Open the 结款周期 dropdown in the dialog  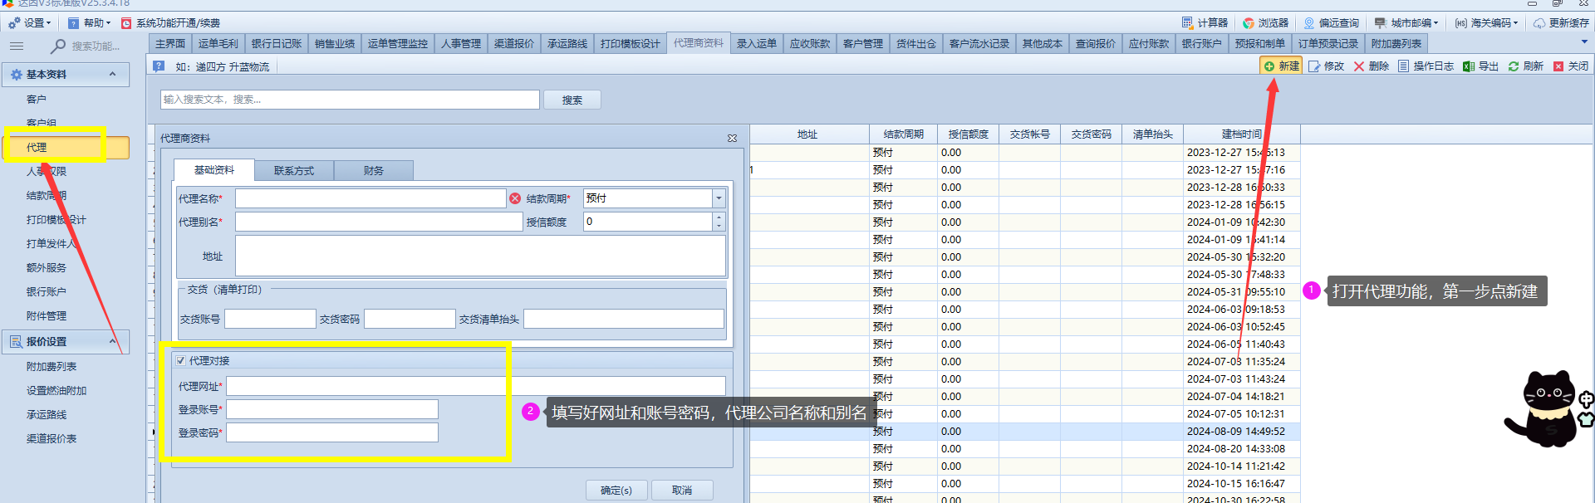click(x=719, y=198)
